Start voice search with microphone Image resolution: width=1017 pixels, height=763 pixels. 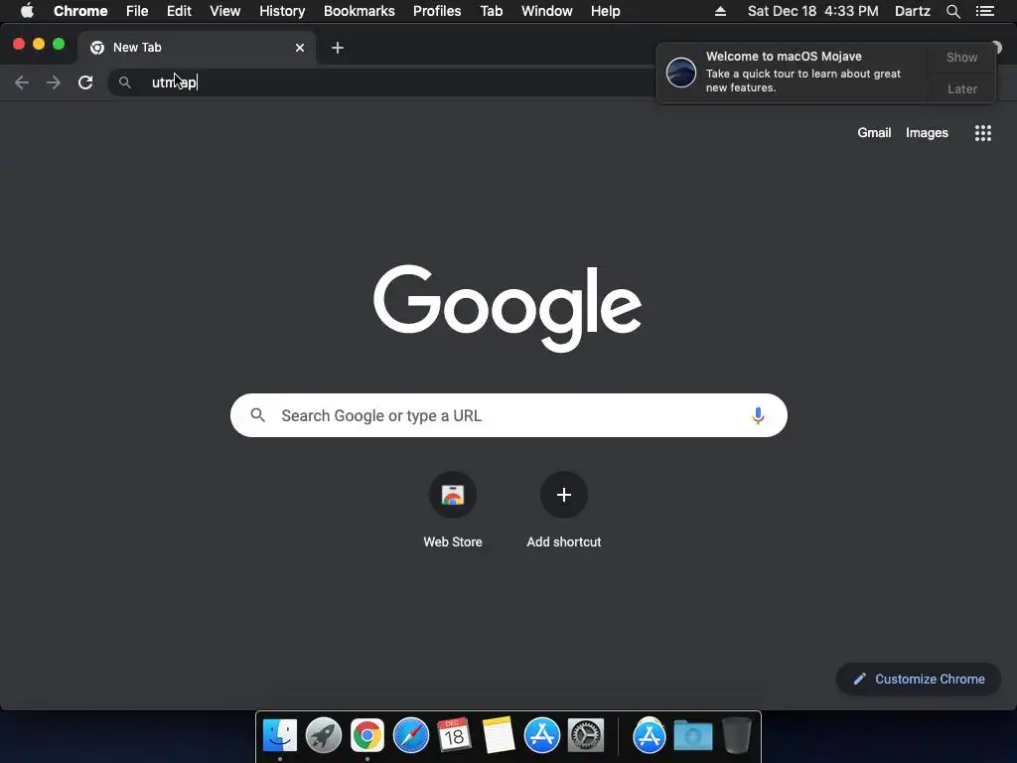pos(758,415)
